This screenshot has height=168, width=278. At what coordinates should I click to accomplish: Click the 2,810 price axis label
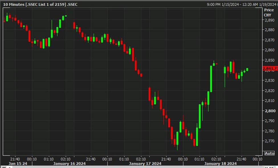click(270, 101)
